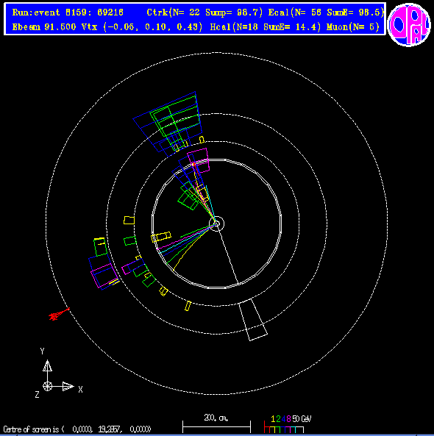
Task: Click the small circle at the detector center
Action: tap(217, 224)
